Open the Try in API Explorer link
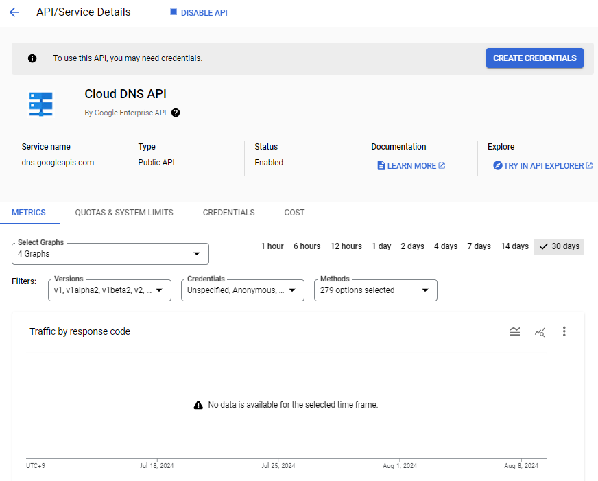 (542, 166)
